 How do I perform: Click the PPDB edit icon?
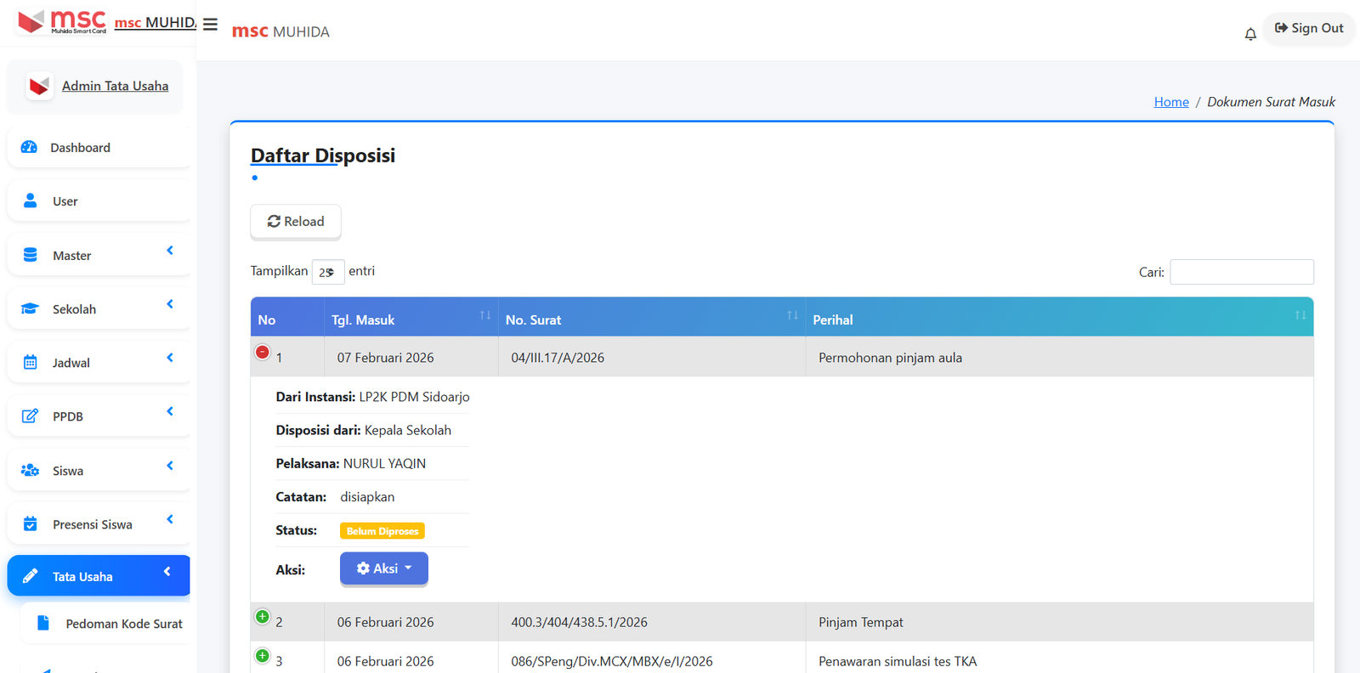[x=31, y=416]
